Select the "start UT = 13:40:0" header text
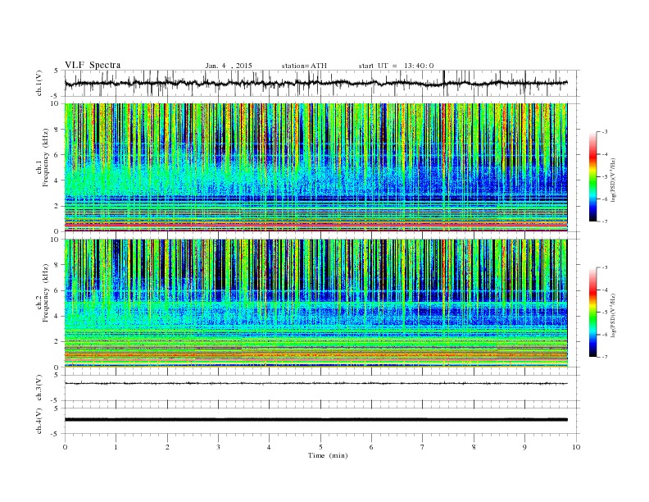Viewport: 649px width, 502px height. tap(396, 66)
